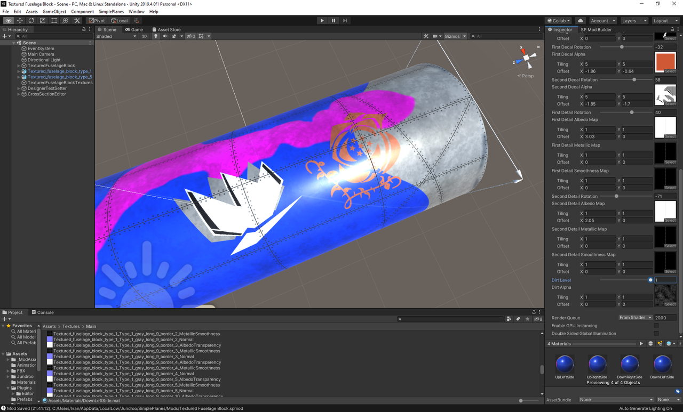Click the cloud services icon

pos(581,21)
